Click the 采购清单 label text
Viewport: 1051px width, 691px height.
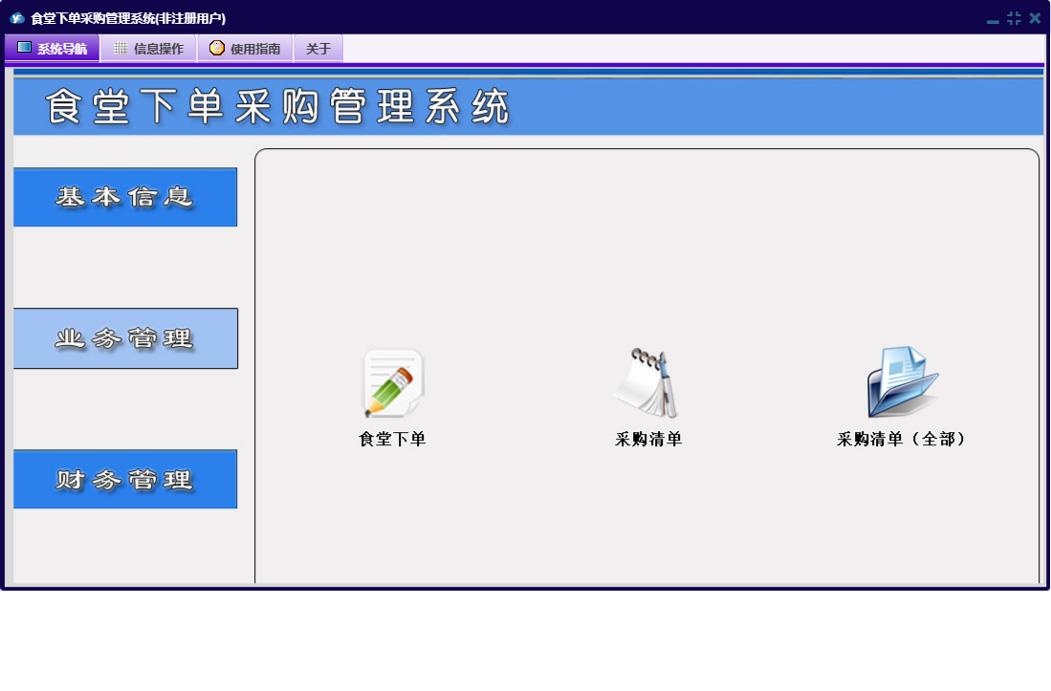(648, 439)
